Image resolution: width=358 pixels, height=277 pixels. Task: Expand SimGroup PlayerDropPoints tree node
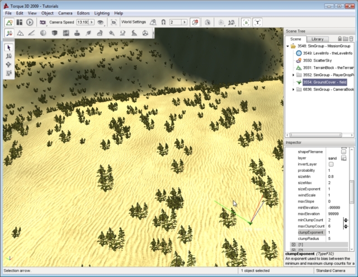click(x=294, y=75)
